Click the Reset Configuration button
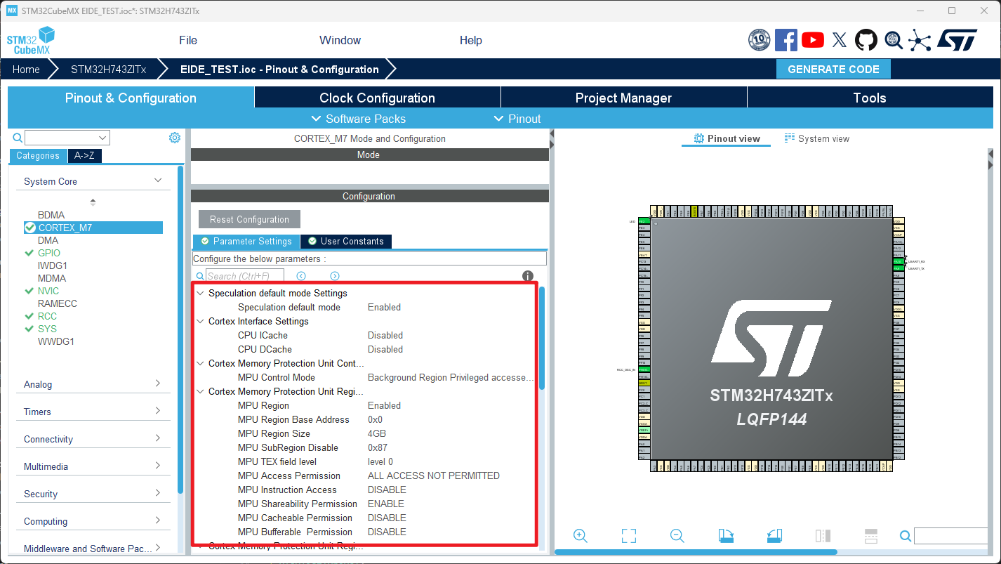1001x564 pixels. pyautogui.click(x=248, y=219)
